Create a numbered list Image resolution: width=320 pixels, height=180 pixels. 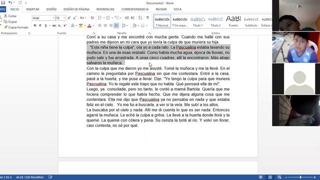108,18
